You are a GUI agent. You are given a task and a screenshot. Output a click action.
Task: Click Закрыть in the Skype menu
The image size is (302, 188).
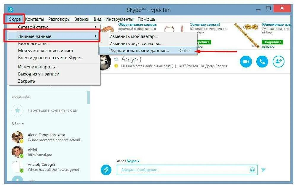point(54,81)
